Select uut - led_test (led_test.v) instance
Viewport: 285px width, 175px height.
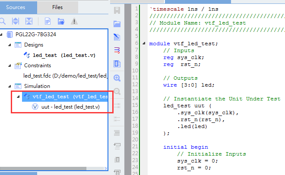click(x=70, y=107)
